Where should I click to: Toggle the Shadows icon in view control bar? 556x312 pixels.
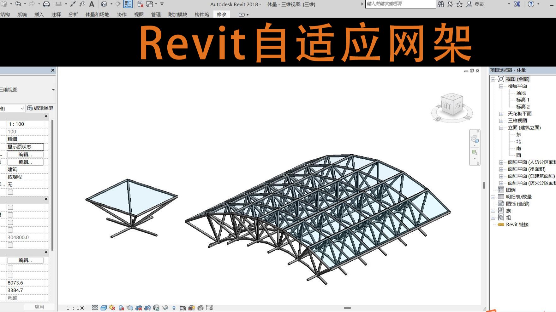[121, 308]
